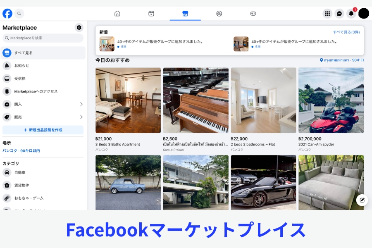This screenshot has width=372, height=248.
Task: Click 新規出品投稿を作成 button
Action: point(43,130)
